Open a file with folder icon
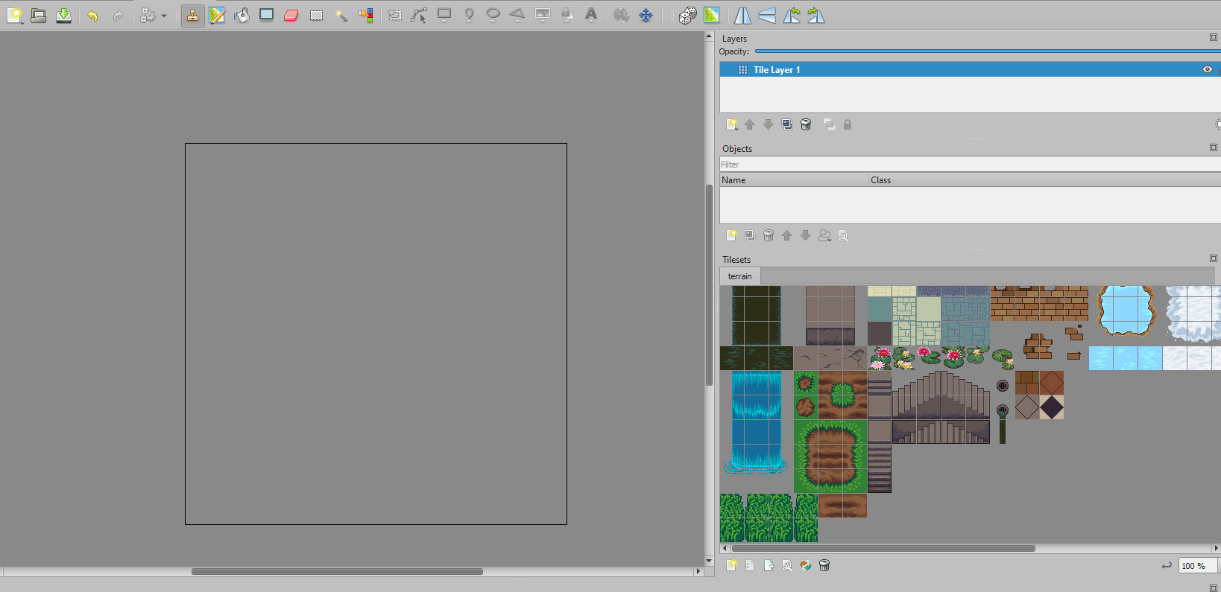The width and height of the screenshot is (1221, 592). tap(39, 15)
